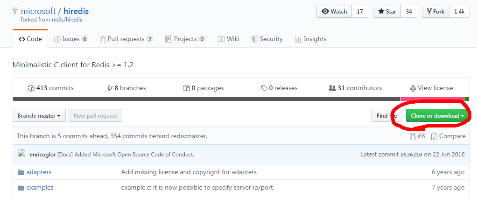Image resolution: width=477 pixels, height=198 pixels.
Task: Fork the hiredis repository
Action: tap(435, 12)
